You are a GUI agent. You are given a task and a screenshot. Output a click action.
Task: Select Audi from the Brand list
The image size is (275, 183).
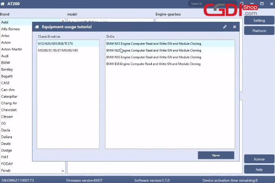[5, 56]
